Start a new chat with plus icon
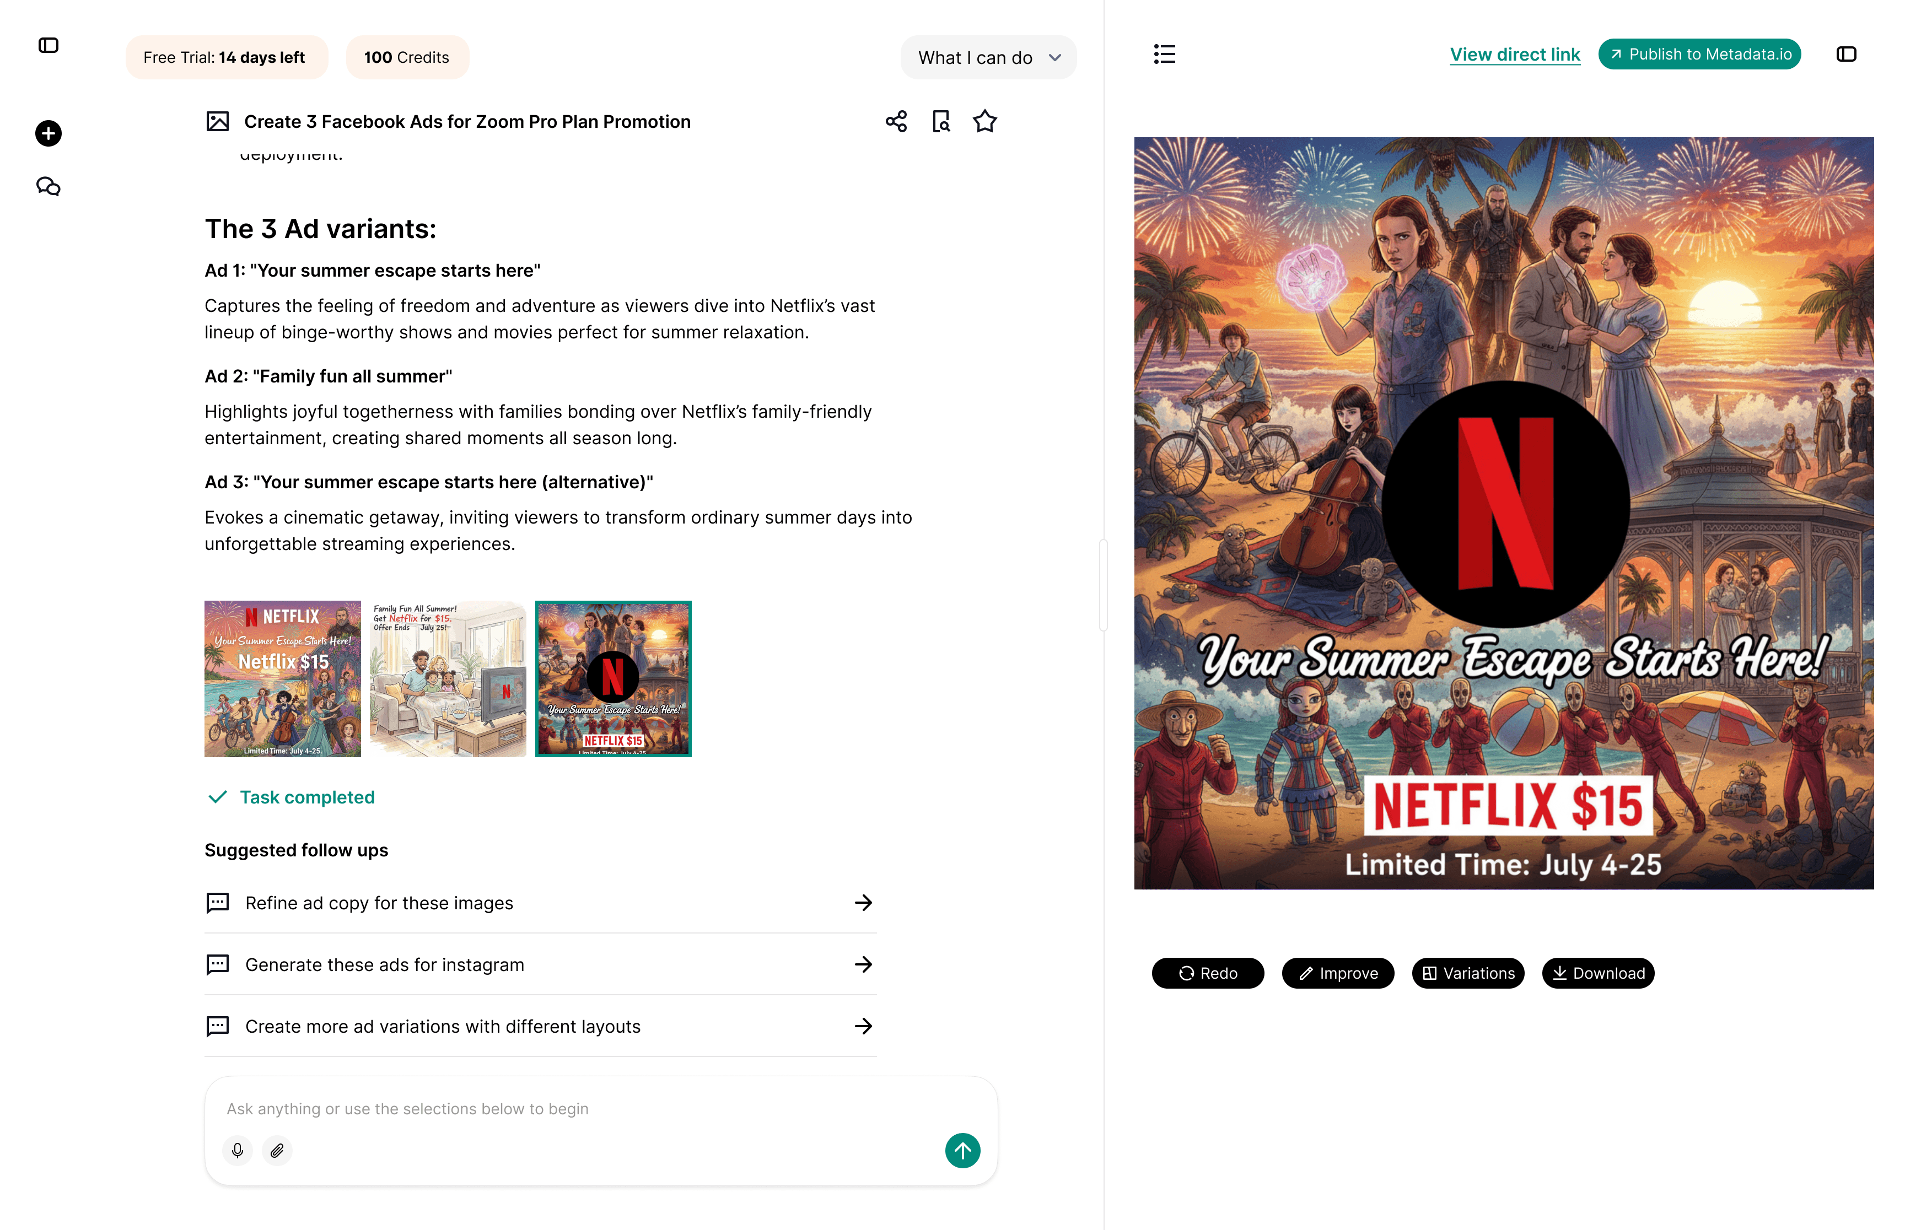 48,133
